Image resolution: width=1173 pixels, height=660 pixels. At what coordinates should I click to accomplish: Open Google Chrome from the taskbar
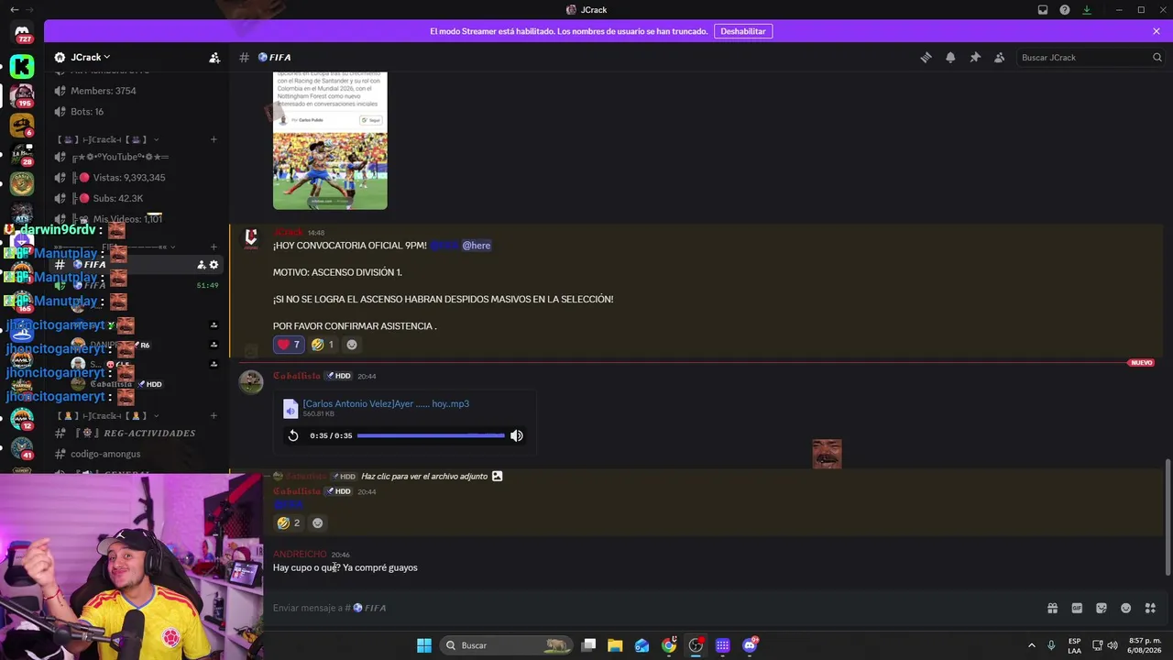tap(669, 645)
